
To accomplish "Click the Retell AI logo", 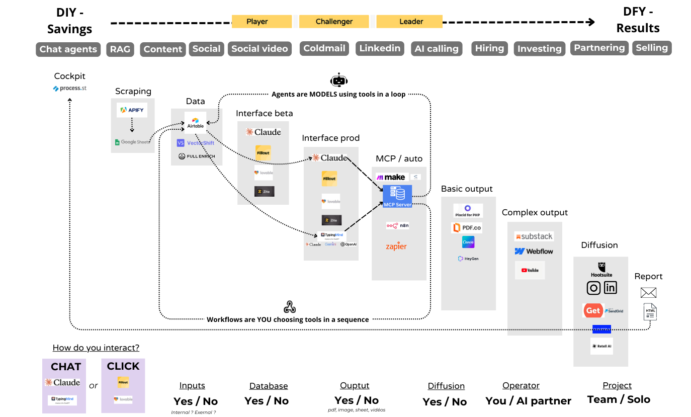I will tap(601, 346).
